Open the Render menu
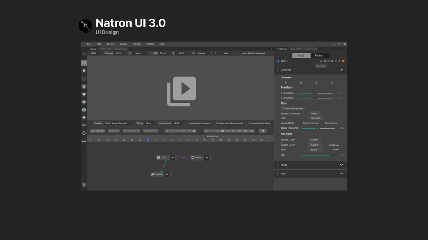428x240 pixels. (x=137, y=44)
